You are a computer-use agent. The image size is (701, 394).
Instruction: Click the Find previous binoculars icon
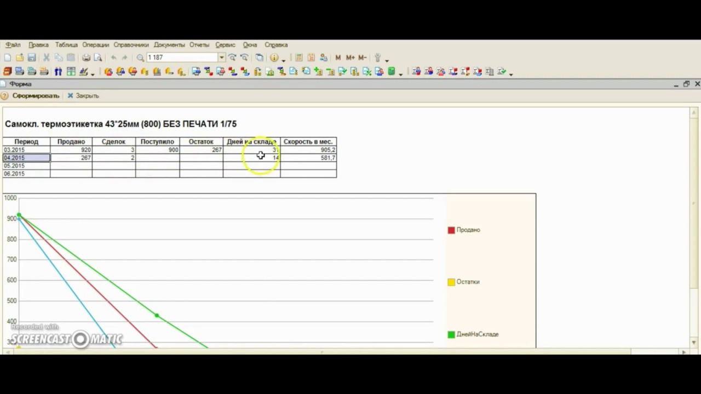(244, 57)
